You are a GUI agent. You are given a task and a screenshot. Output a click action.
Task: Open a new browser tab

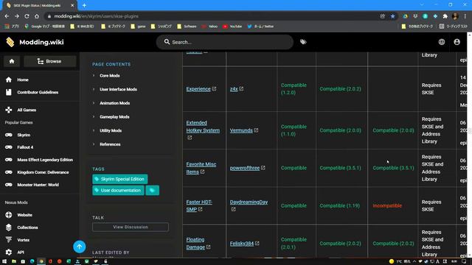(x=84, y=5)
